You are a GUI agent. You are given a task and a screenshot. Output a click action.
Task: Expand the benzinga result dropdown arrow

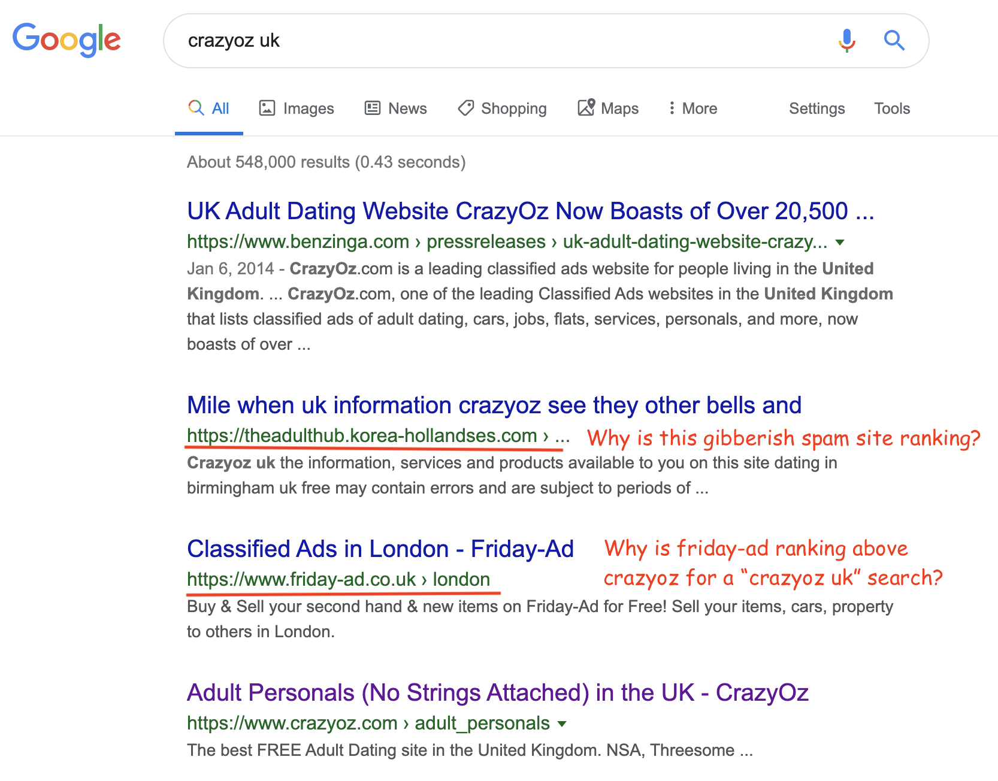(x=840, y=243)
